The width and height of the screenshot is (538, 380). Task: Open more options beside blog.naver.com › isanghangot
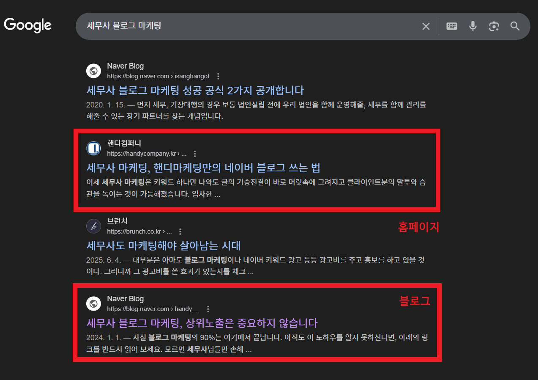pyautogui.click(x=218, y=76)
